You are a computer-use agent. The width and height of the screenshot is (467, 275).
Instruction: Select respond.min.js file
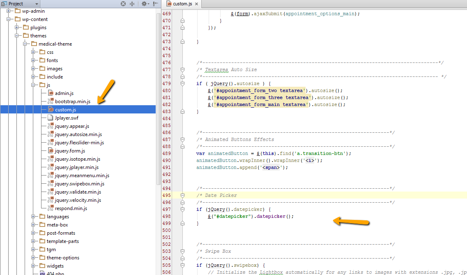[71, 208]
